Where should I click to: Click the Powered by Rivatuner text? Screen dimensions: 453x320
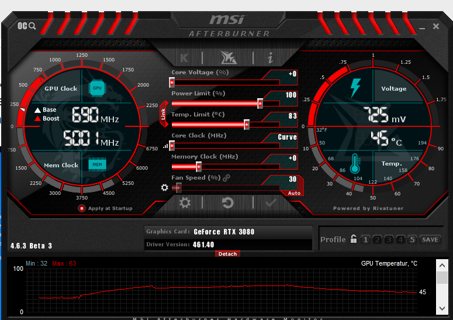coord(368,208)
